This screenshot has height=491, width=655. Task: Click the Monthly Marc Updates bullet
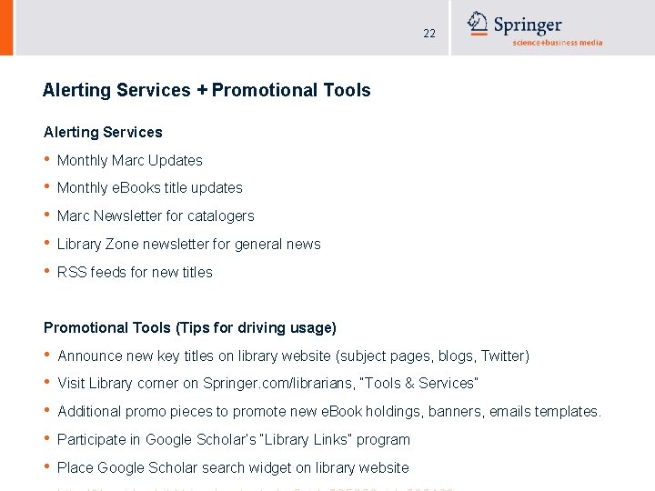[129, 161]
